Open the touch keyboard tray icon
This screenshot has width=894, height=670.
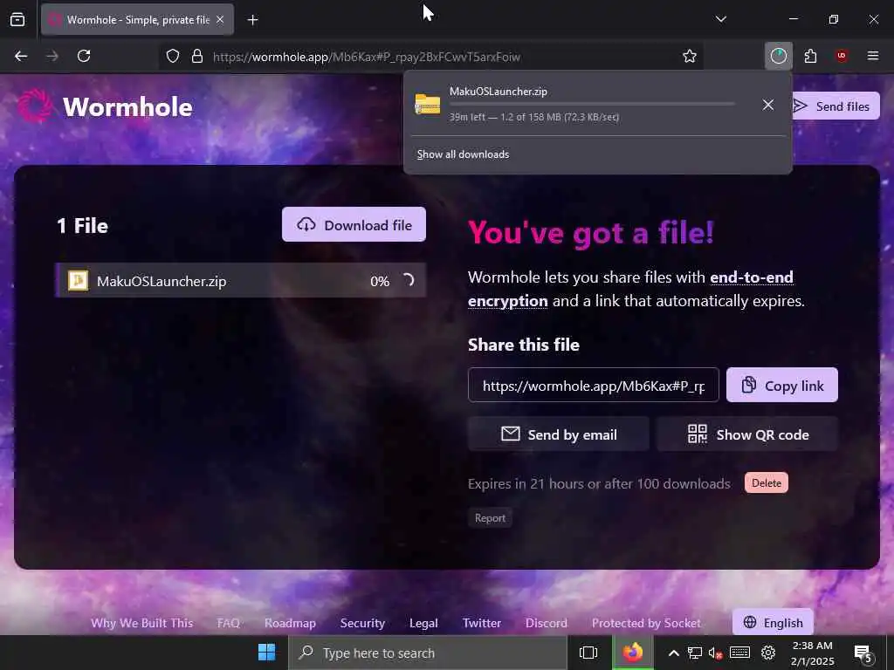point(739,653)
